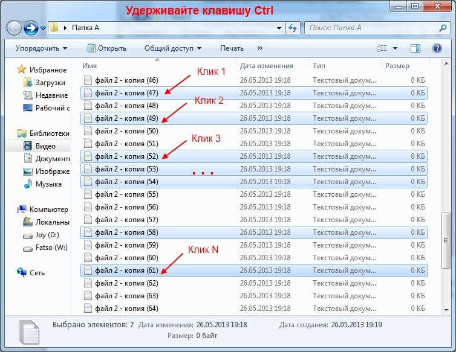Sort files by Дата изменения column
This screenshot has width=456, height=352.
click(x=266, y=66)
